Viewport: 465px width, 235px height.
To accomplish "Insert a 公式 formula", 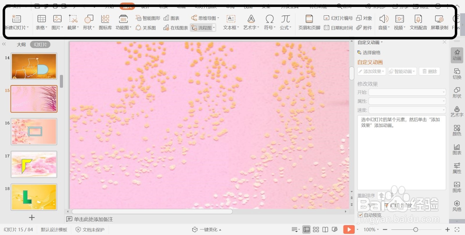I will pos(285,22).
